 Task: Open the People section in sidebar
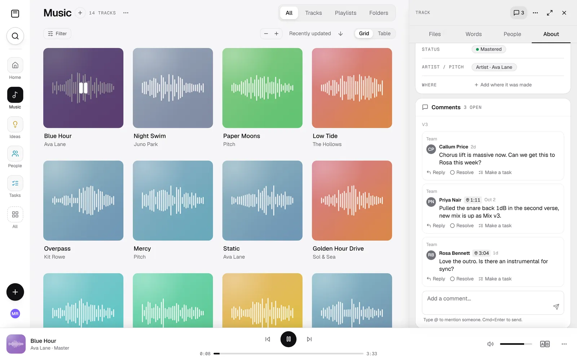pos(15,157)
